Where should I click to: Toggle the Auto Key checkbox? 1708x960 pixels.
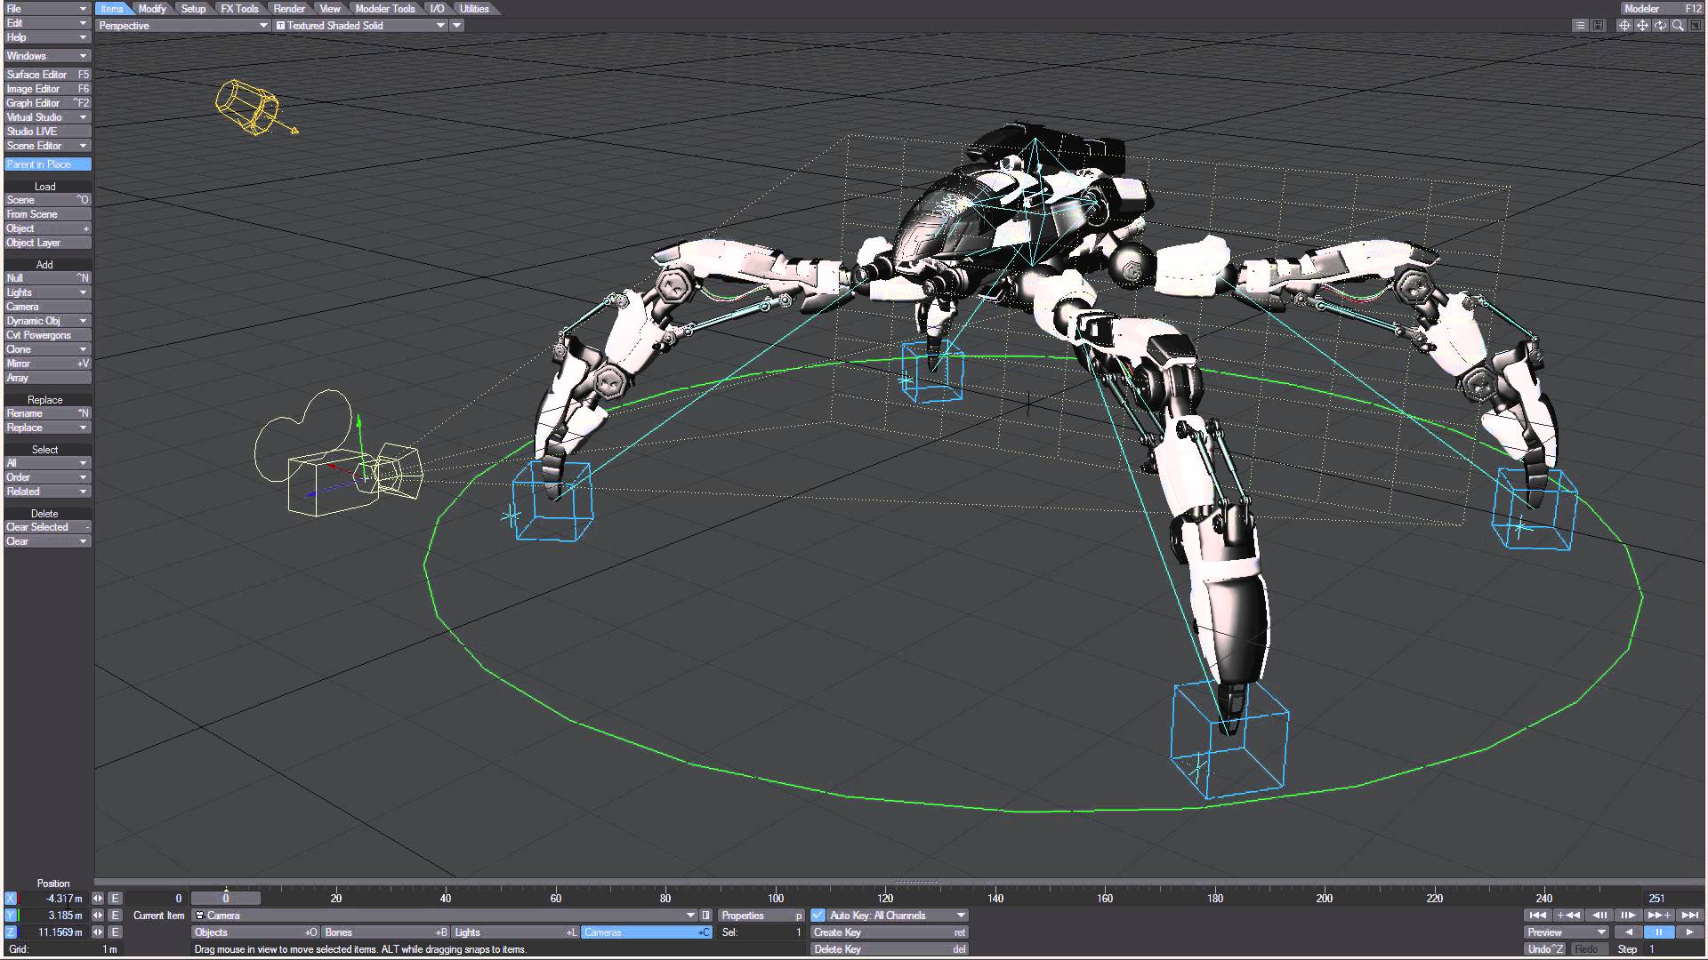click(x=818, y=916)
